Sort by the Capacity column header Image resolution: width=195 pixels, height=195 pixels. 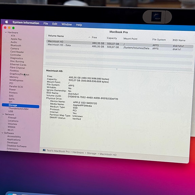pyautogui.click(x=112, y=38)
